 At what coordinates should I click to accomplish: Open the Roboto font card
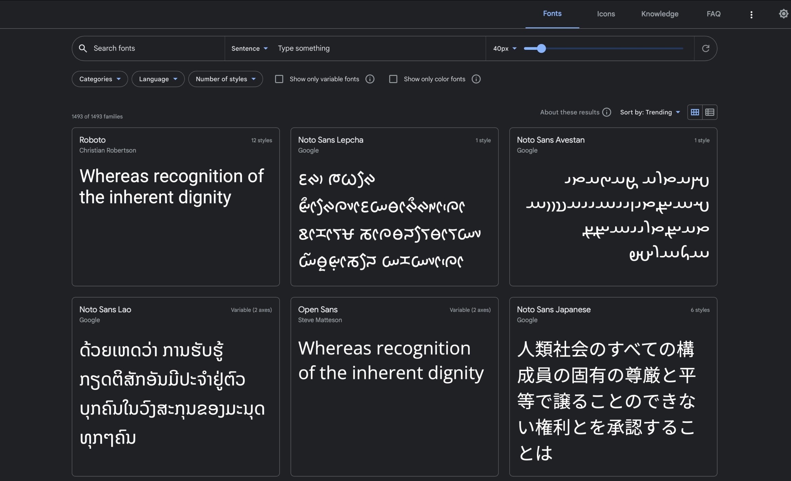click(175, 206)
